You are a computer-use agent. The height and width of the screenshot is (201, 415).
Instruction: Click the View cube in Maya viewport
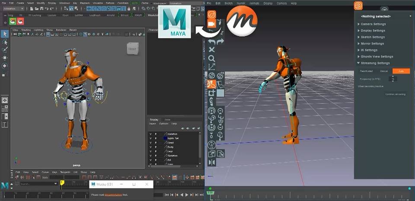133,49
